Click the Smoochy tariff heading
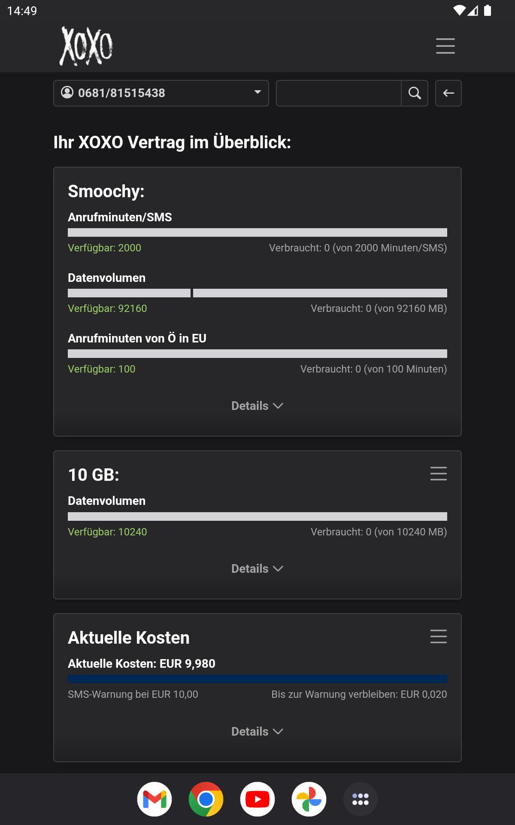 pyautogui.click(x=106, y=191)
